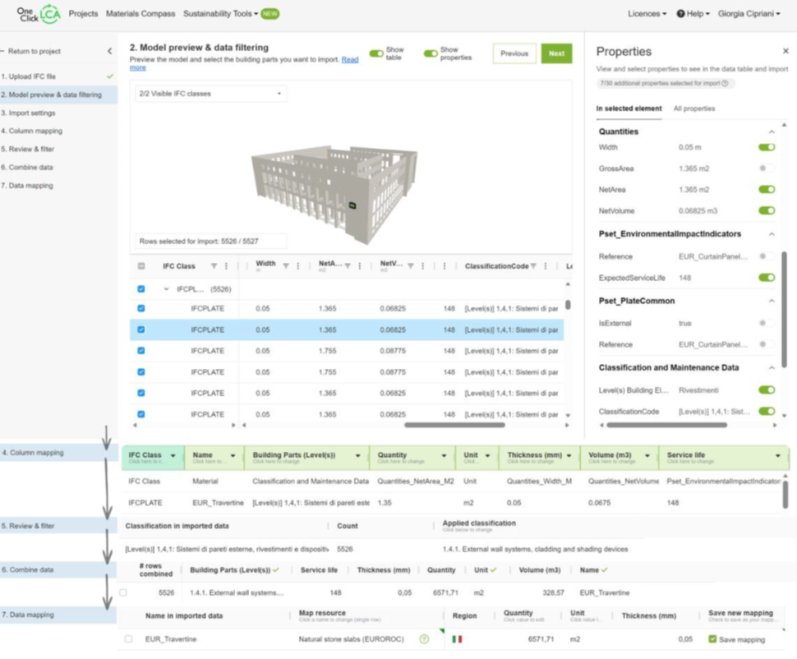
Task: Toggle the select-all checkbox in table header
Action: click(x=141, y=266)
